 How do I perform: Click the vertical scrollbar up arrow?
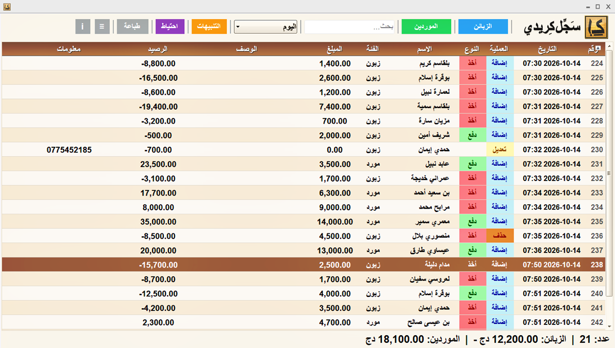[x=609, y=46]
